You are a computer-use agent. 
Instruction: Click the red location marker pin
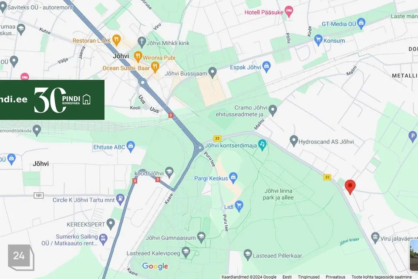click(x=350, y=187)
